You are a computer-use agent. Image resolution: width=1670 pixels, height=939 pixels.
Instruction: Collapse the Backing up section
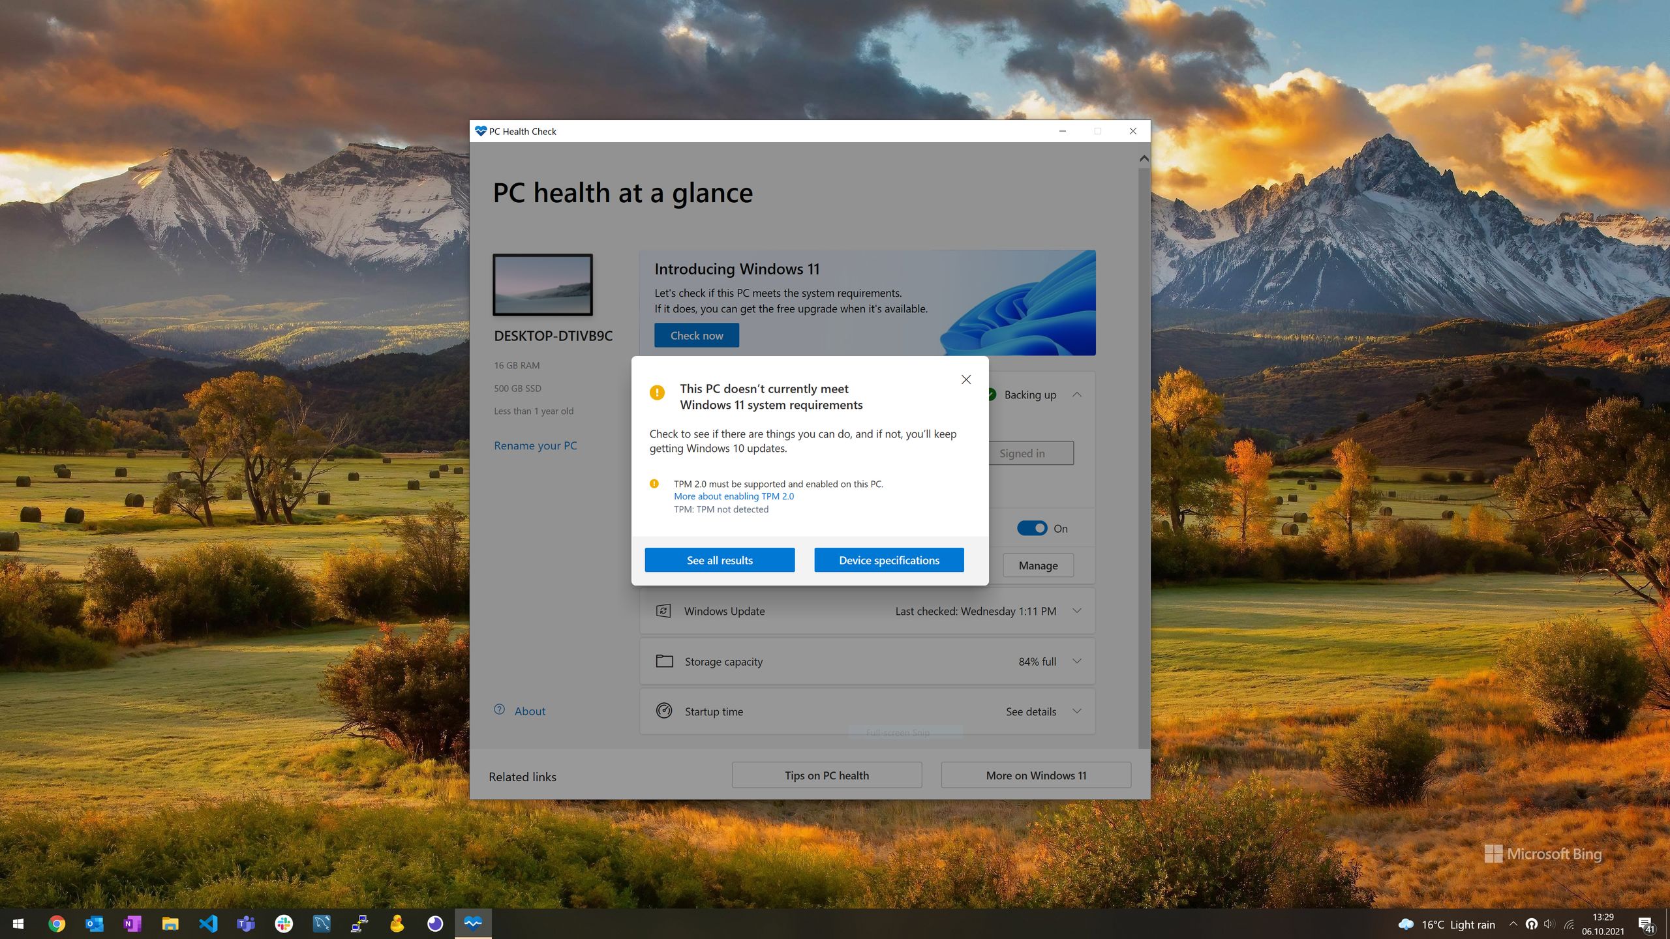pyautogui.click(x=1077, y=395)
